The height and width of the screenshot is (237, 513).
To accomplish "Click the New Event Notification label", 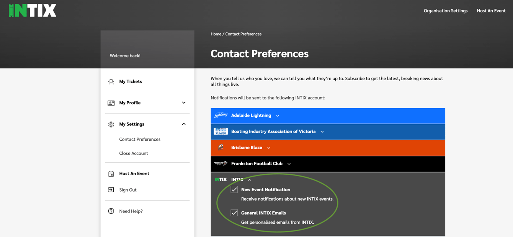I will 266,190.
